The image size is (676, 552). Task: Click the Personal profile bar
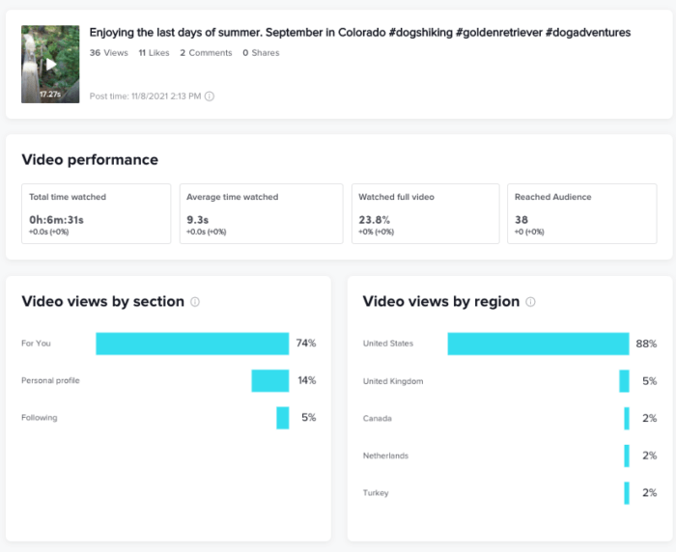pyautogui.click(x=270, y=380)
